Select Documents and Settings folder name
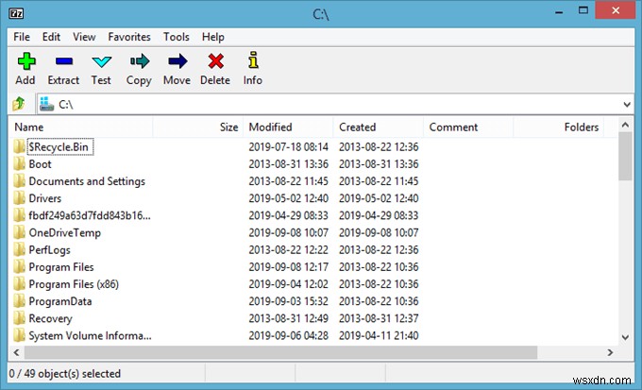 87,181
